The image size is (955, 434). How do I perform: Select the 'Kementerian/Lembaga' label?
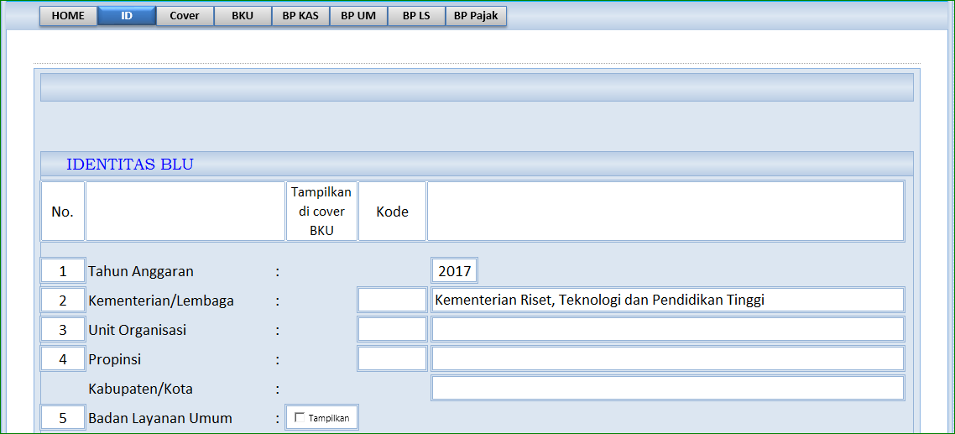tap(161, 301)
